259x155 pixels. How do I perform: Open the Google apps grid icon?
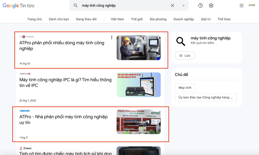click(x=241, y=5)
